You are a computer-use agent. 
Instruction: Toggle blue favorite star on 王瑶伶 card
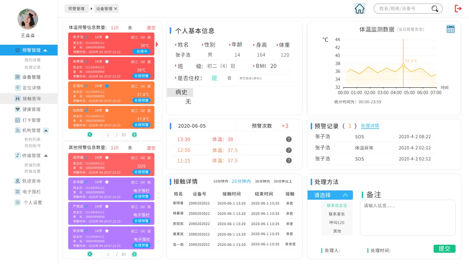[107, 86]
